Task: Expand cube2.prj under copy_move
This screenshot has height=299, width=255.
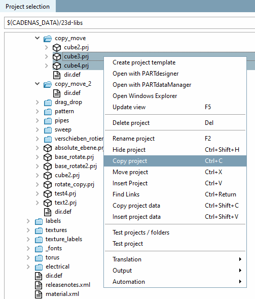Action: tap(47, 48)
